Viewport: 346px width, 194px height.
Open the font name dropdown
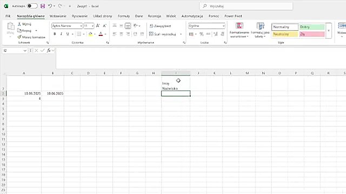pos(81,26)
